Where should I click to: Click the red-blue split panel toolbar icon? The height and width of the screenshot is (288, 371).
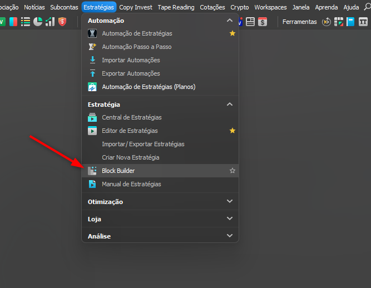13,22
